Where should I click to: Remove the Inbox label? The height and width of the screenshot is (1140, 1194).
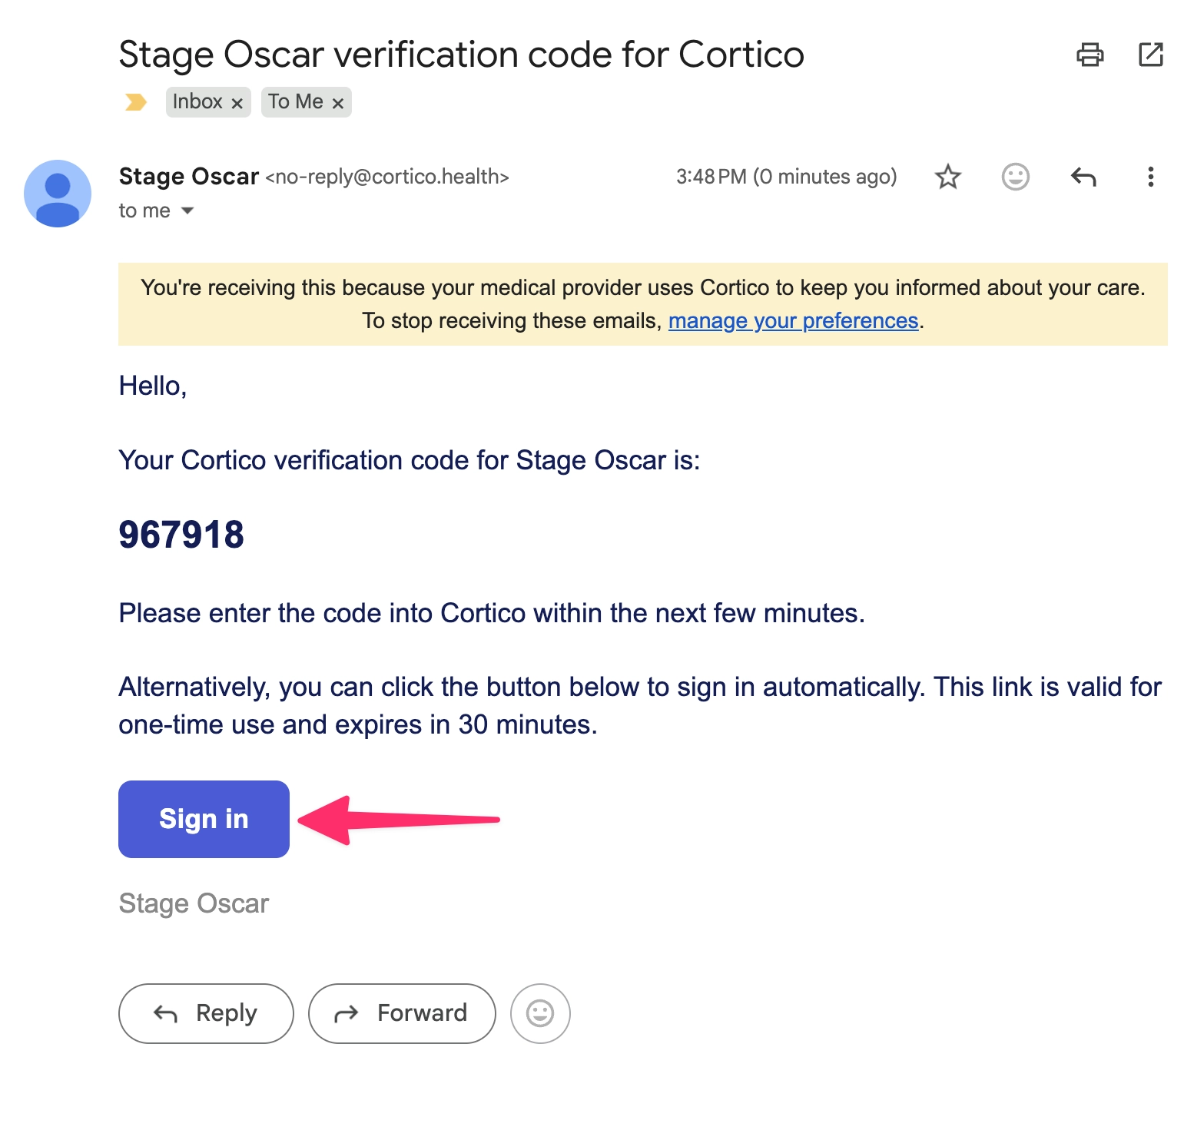point(237,103)
